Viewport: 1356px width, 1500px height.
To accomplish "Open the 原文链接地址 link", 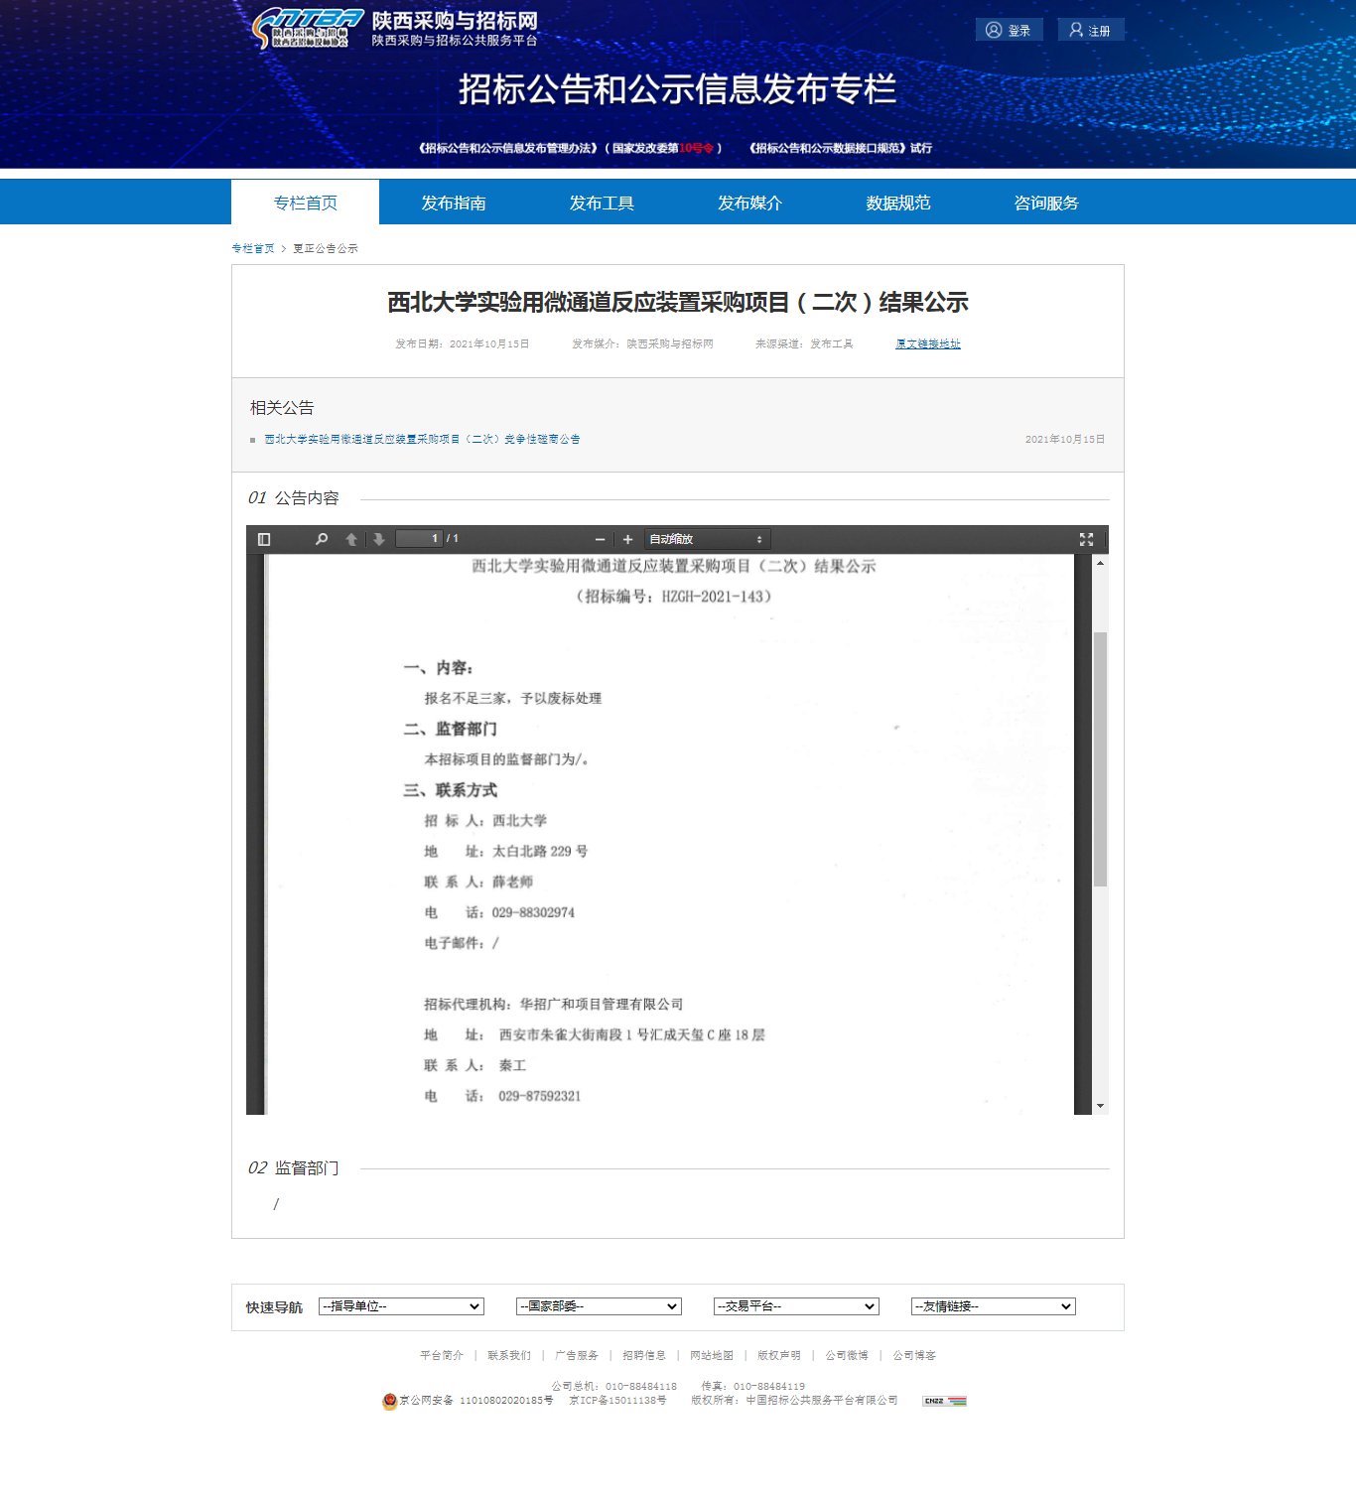I will pyautogui.click(x=927, y=343).
